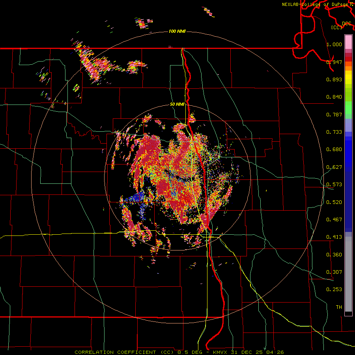This screenshot has height=355, width=355.
Task: Click the "1.000" scale value
Action: [334, 44]
